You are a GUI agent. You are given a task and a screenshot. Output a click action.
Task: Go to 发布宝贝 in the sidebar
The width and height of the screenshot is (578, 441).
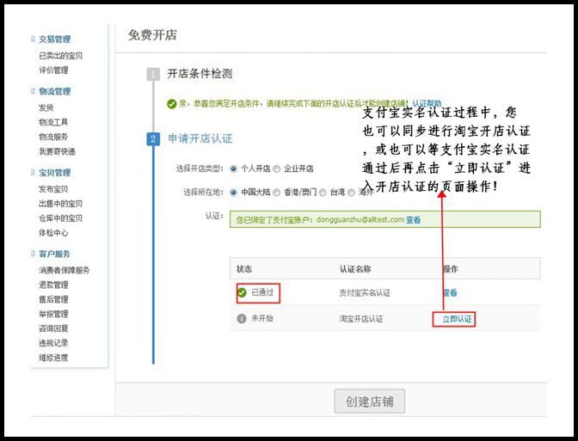point(53,188)
